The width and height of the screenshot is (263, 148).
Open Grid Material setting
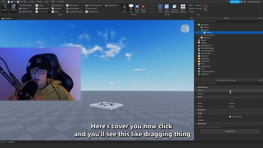167,8
